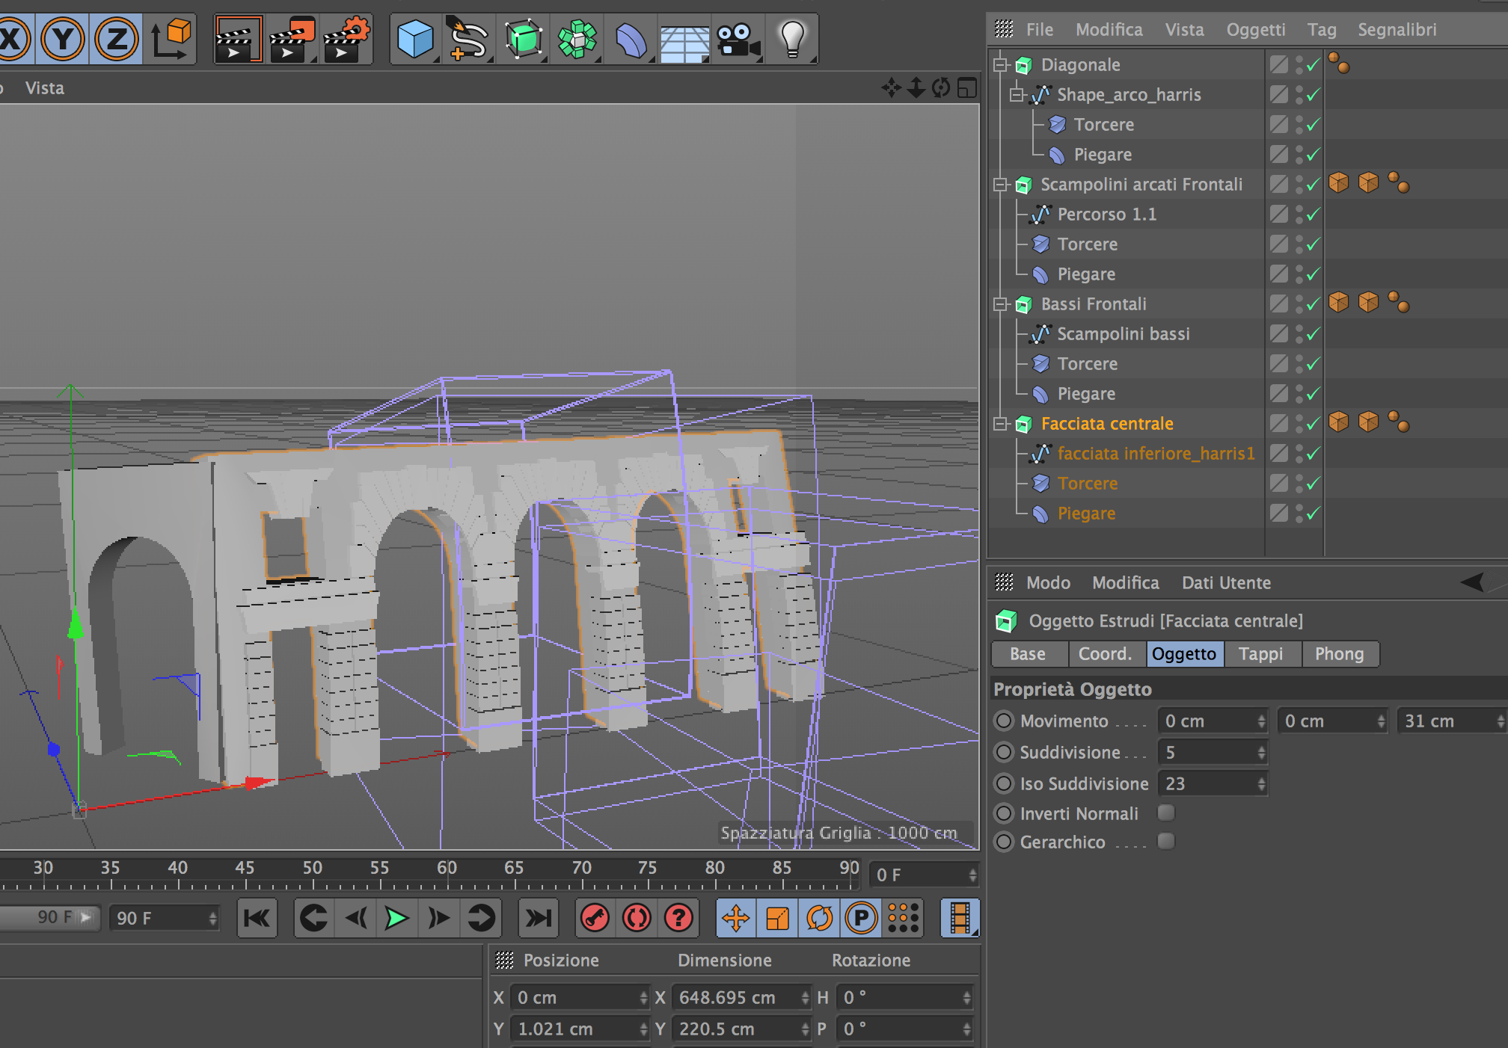Collapse the Facciata centrale tree node

1000,424
